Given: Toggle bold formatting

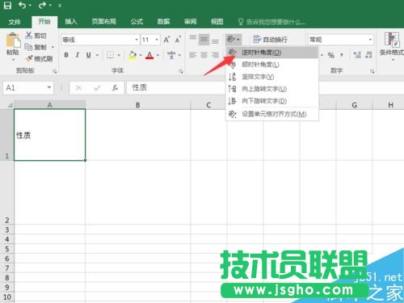Looking at the screenshot, I should pyautogui.click(x=66, y=55).
